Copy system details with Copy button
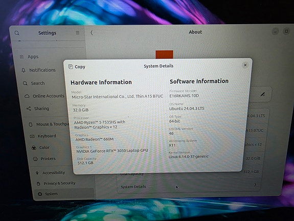 [x=77, y=67]
